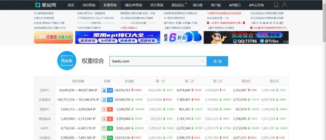
Task: Click the 查询 search button
Action: tap(217, 61)
